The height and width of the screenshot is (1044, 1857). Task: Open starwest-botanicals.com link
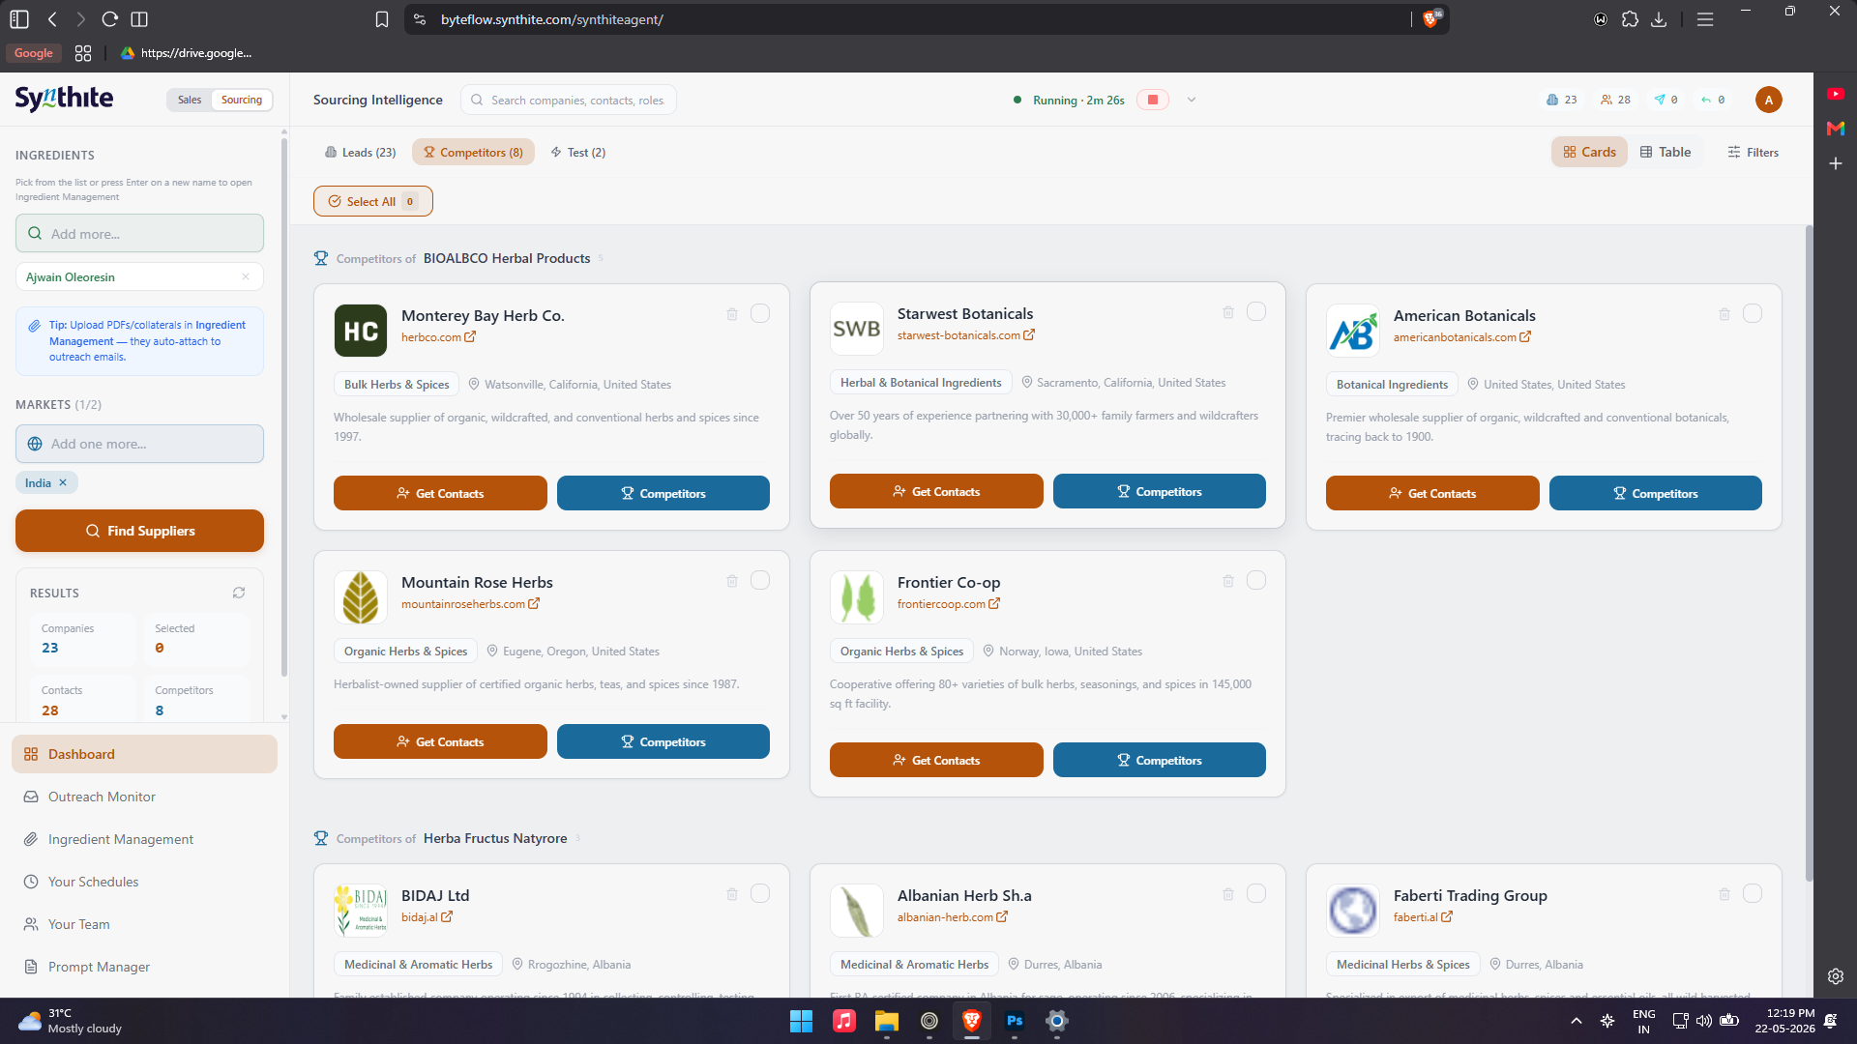pos(965,335)
